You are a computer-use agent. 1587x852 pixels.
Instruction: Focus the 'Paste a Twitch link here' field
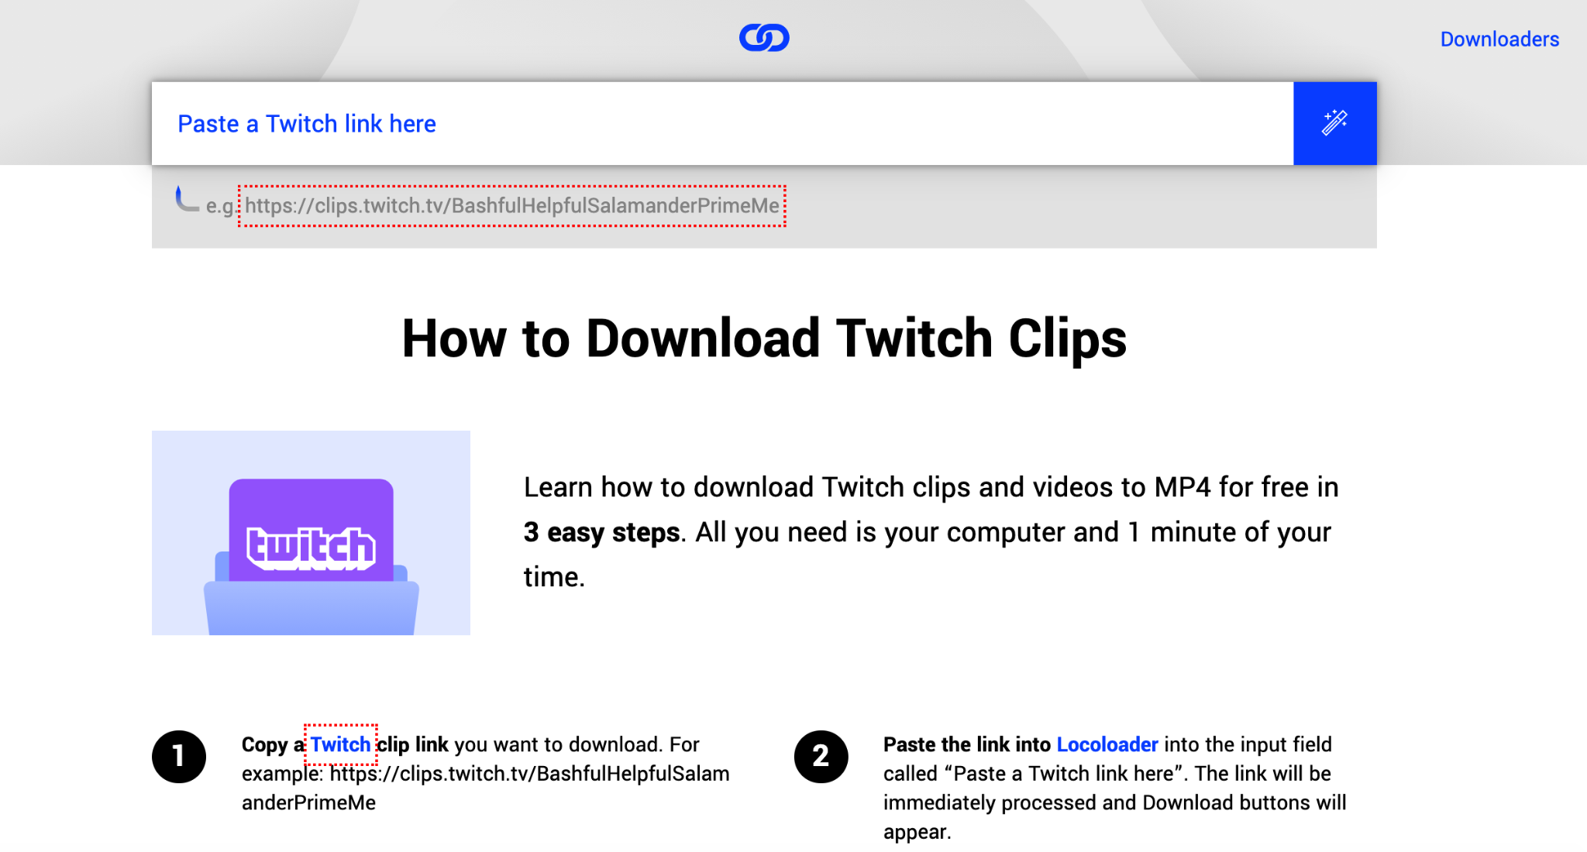click(722, 123)
